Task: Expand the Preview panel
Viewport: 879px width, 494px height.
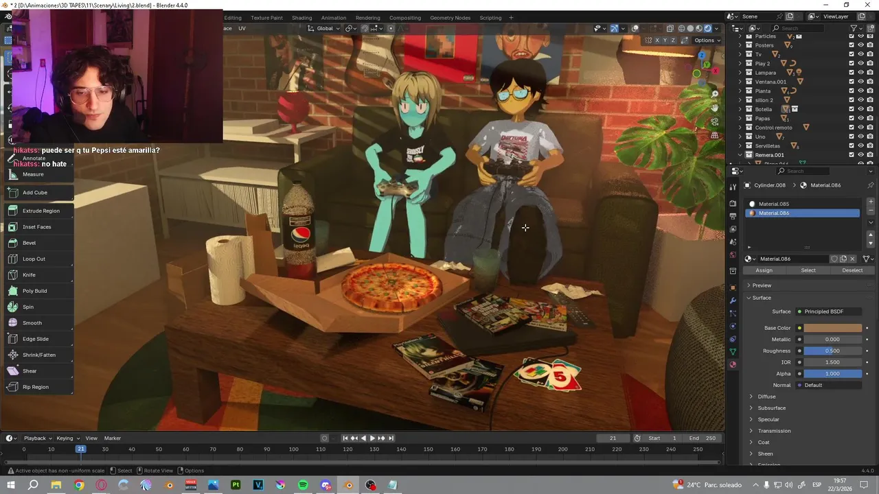Action: (x=762, y=285)
